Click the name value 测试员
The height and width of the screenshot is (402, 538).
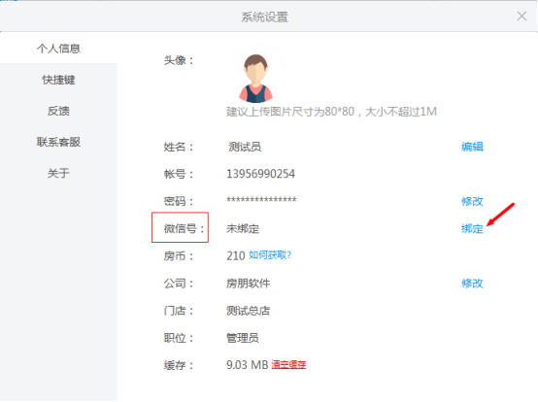pos(245,147)
